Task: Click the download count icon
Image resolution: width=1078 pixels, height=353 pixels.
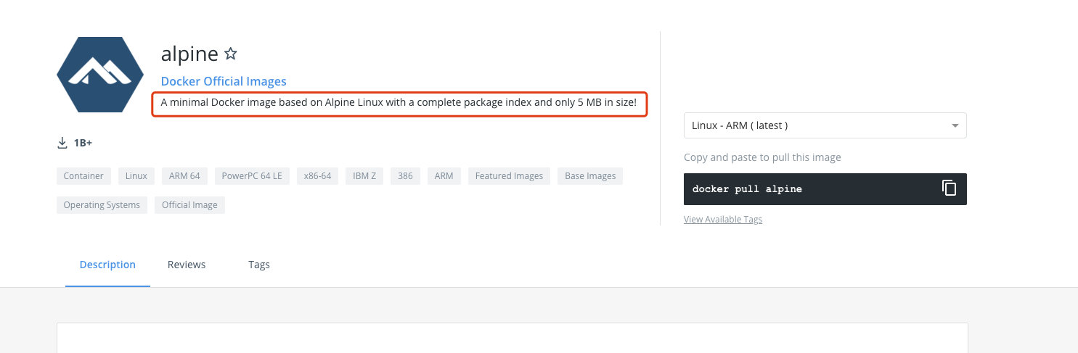Action: [x=62, y=143]
